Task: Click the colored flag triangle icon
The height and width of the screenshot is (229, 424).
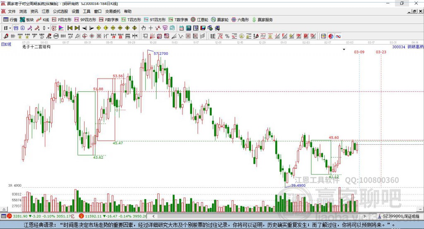Action: pos(61,28)
